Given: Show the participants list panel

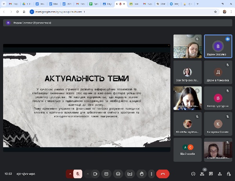Looking at the screenshot, I should point(202,174).
